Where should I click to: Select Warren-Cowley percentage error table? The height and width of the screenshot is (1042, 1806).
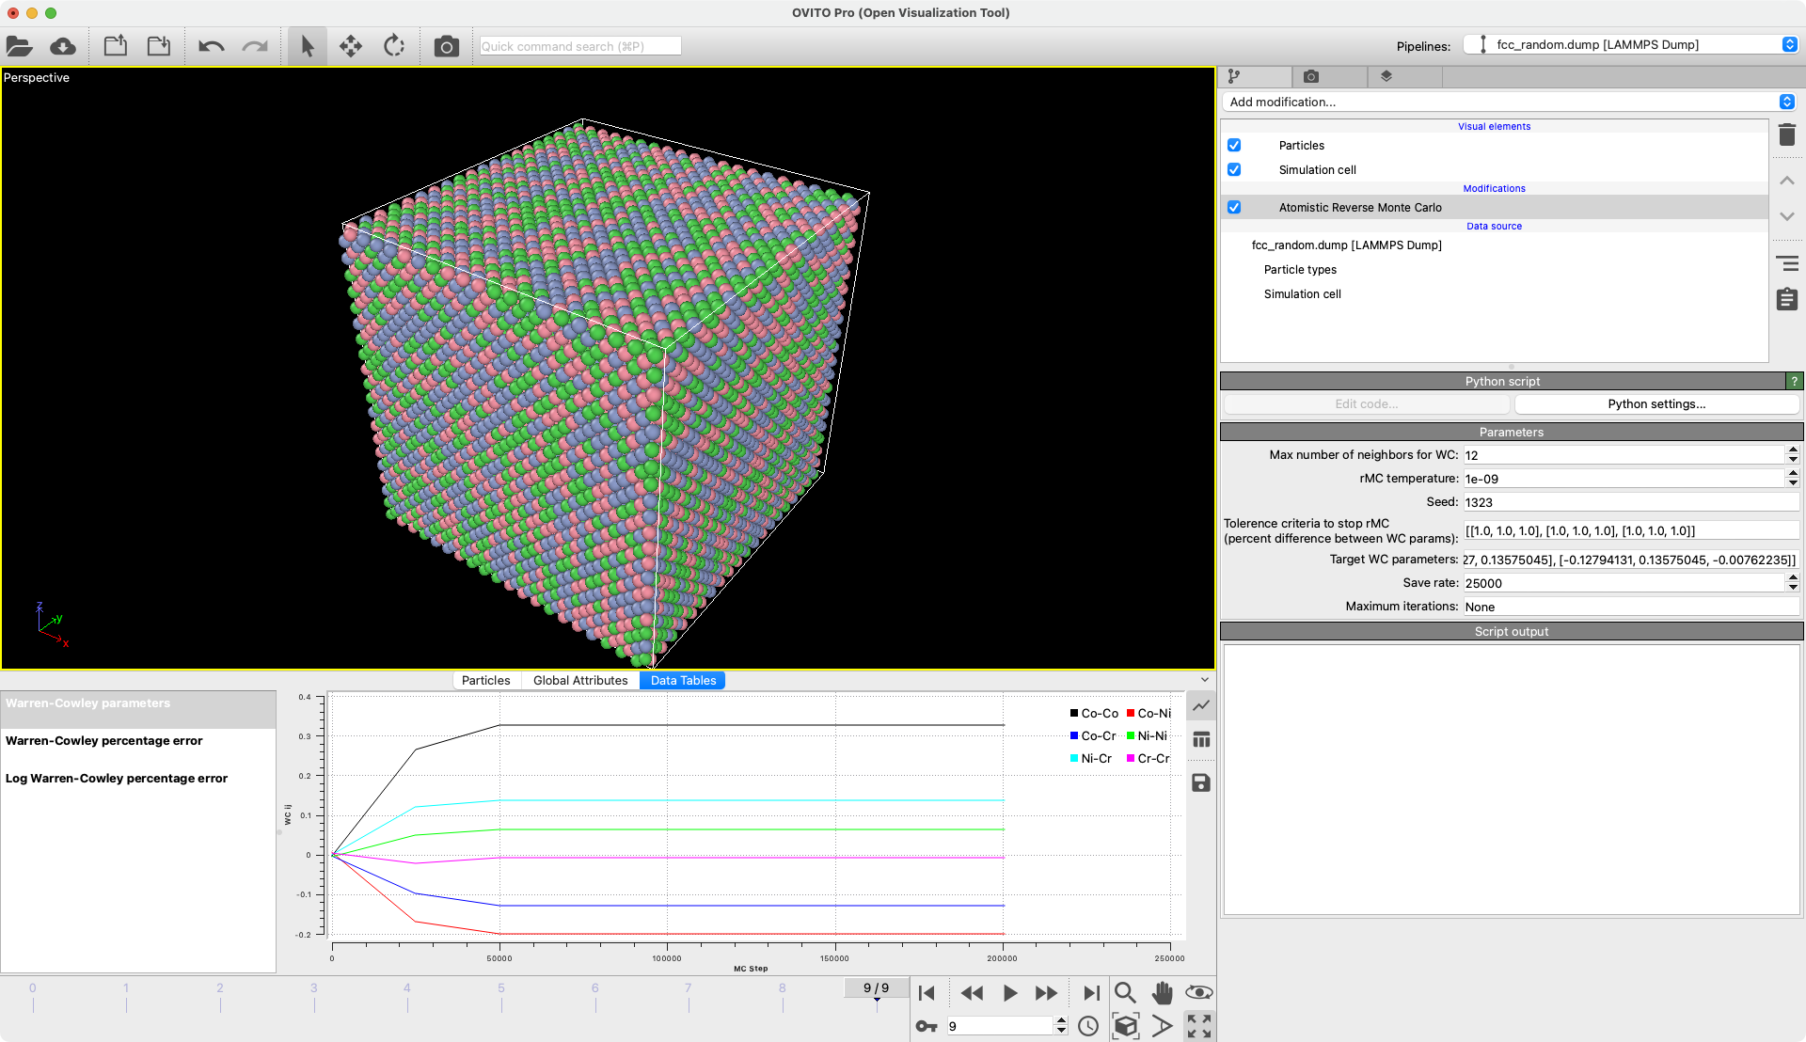(104, 741)
